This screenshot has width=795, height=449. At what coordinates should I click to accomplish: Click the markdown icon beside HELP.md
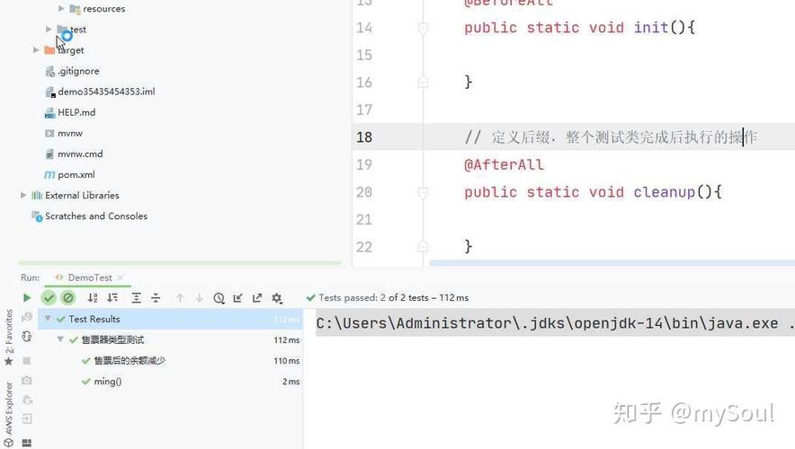(49, 113)
